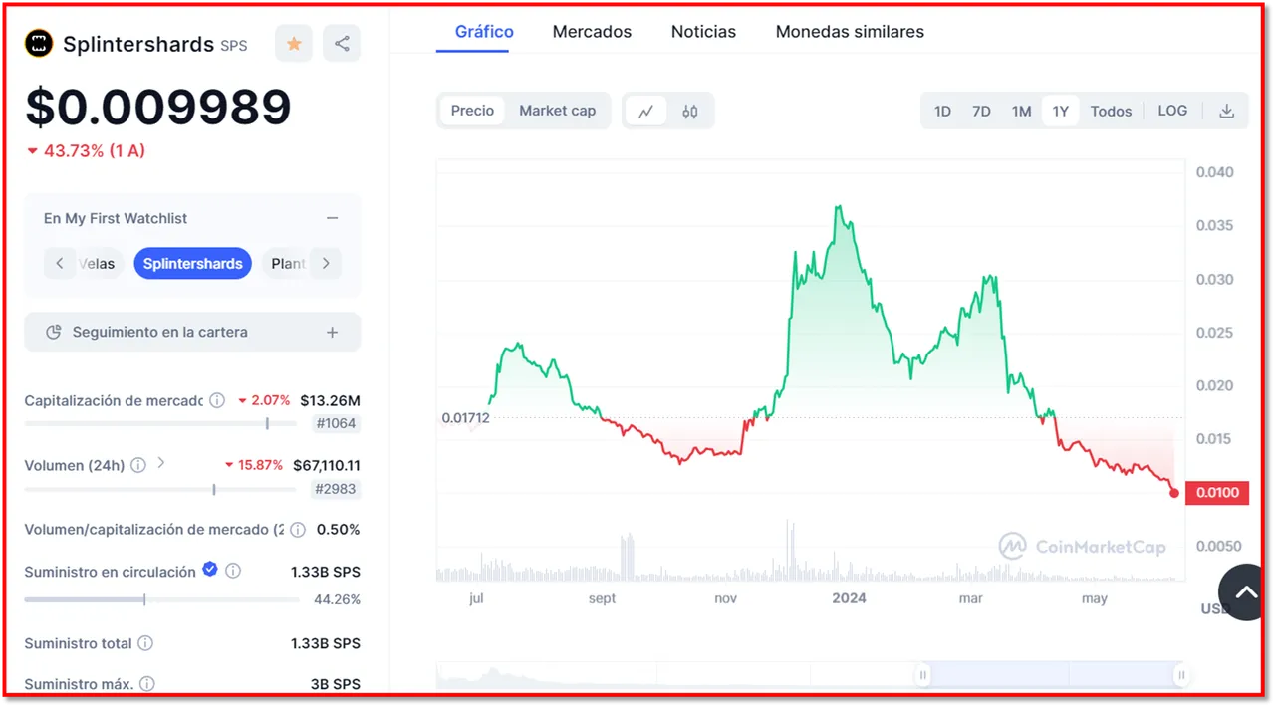Click the right handle of chart range slider

click(x=1181, y=675)
